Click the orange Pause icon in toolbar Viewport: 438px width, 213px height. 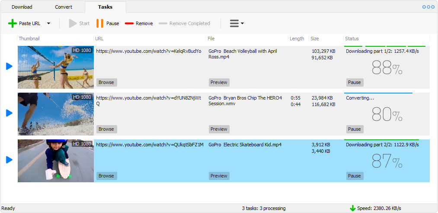point(100,23)
